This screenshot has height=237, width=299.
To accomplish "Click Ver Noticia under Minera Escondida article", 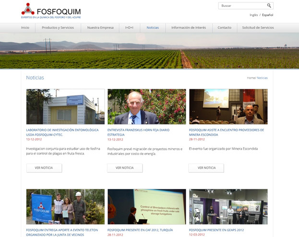I will click(206, 168).
